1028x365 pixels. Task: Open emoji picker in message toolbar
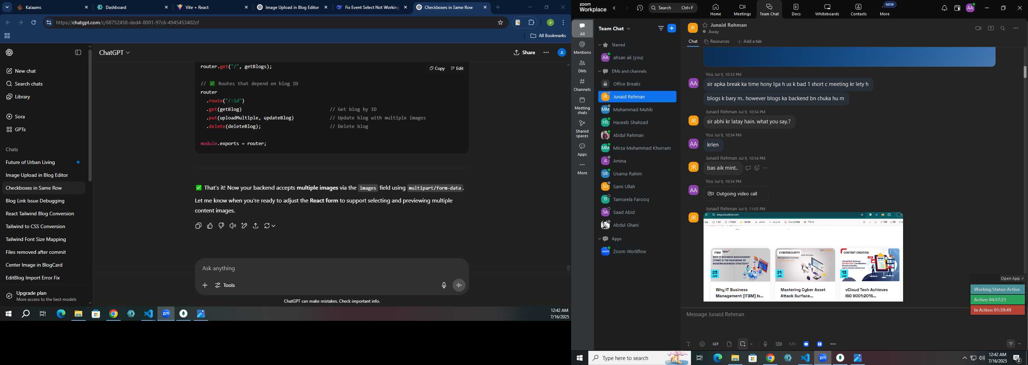pyautogui.click(x=702, y=344)
